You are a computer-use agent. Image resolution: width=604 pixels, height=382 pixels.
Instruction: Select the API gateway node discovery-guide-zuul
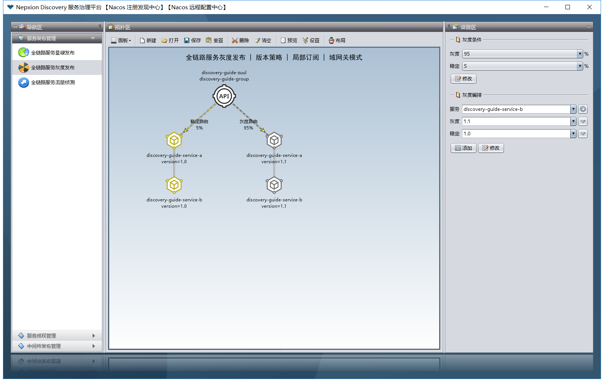click(x=224, y=96)
